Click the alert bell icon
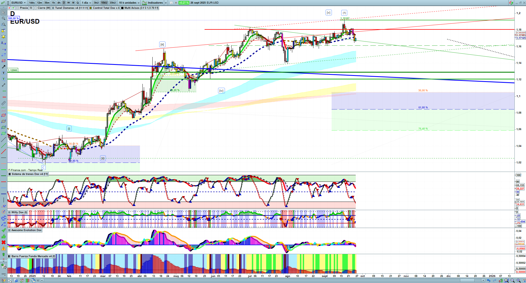 click(x=3, y=37)
